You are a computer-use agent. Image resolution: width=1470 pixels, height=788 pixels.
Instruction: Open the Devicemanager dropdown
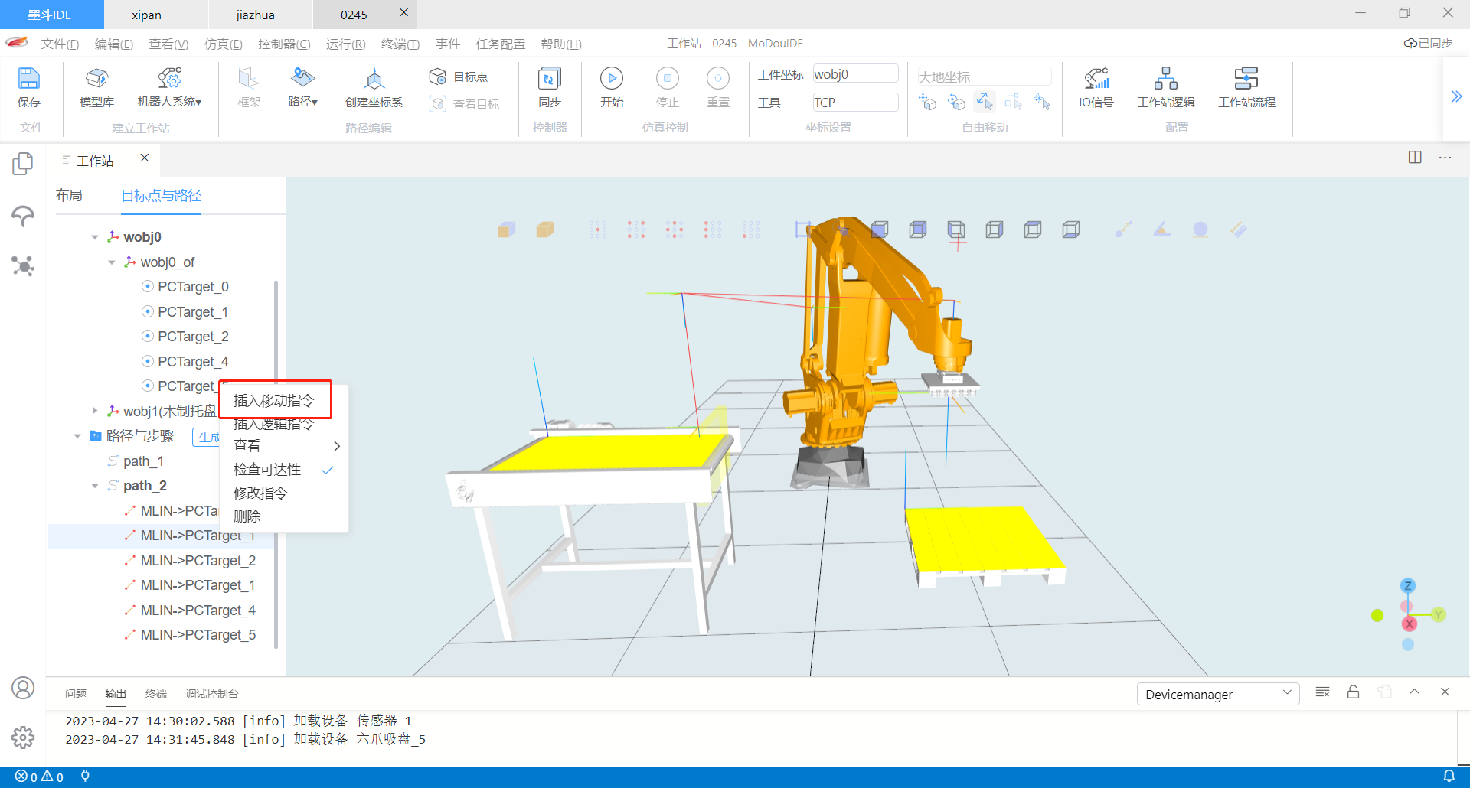[1217, 695]
